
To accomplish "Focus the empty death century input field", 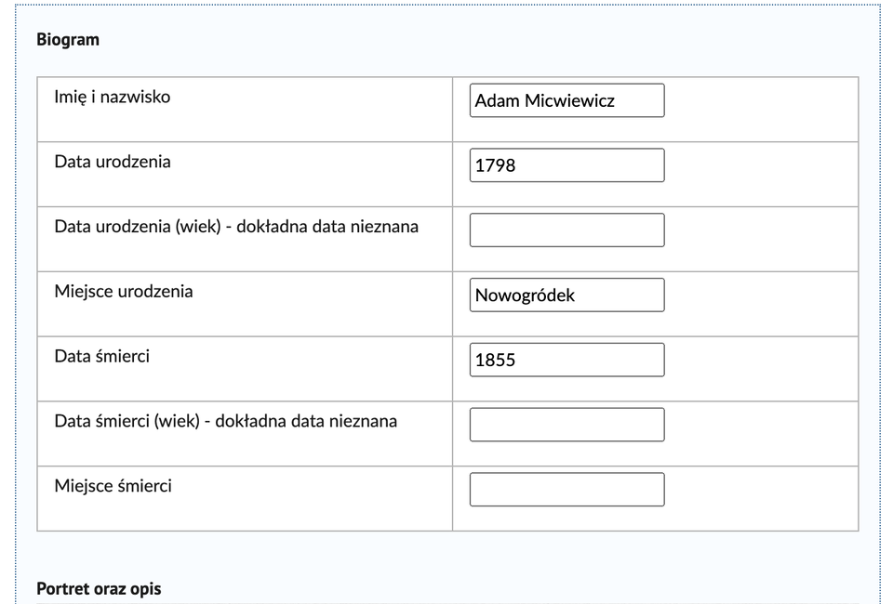I will [x=566, y=425].
